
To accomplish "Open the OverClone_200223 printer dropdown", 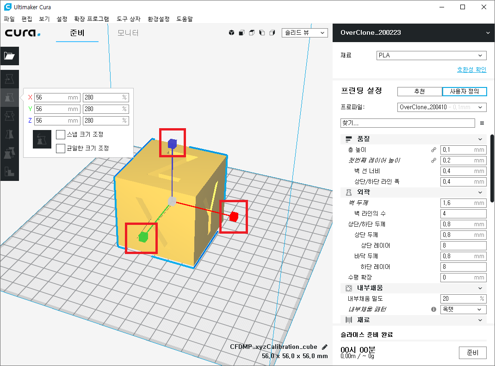I will 414,32.
